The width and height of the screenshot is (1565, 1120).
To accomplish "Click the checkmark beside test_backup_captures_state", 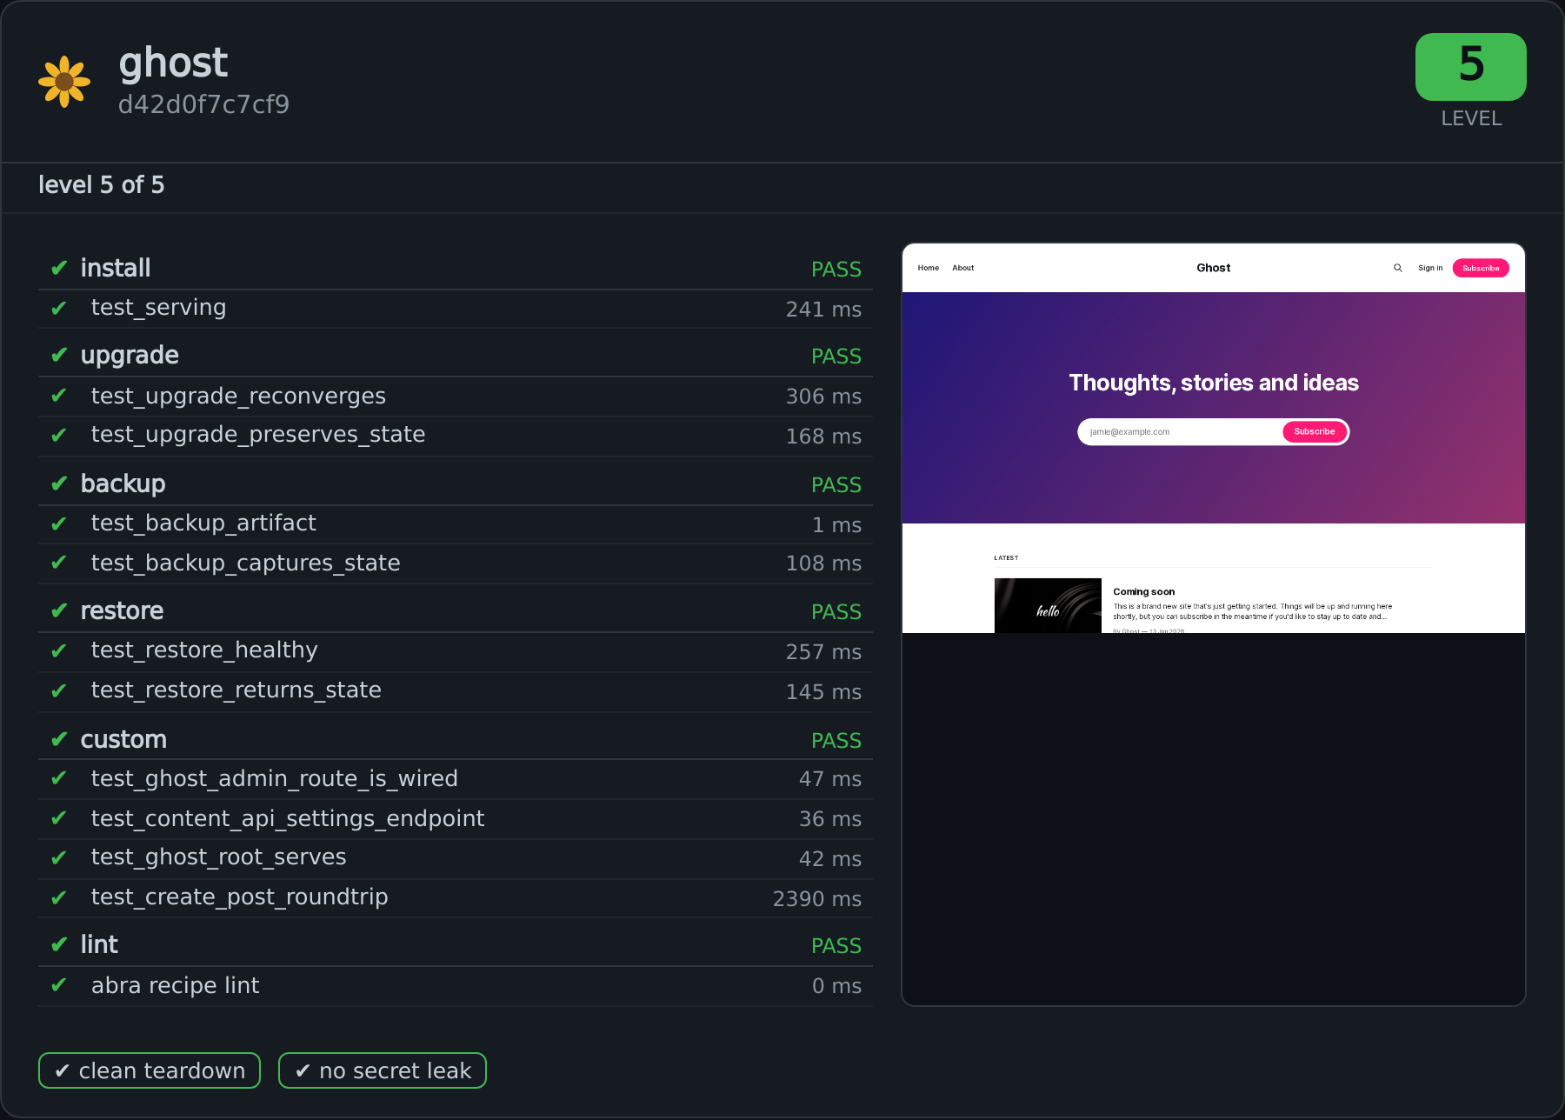I will 59,563.
